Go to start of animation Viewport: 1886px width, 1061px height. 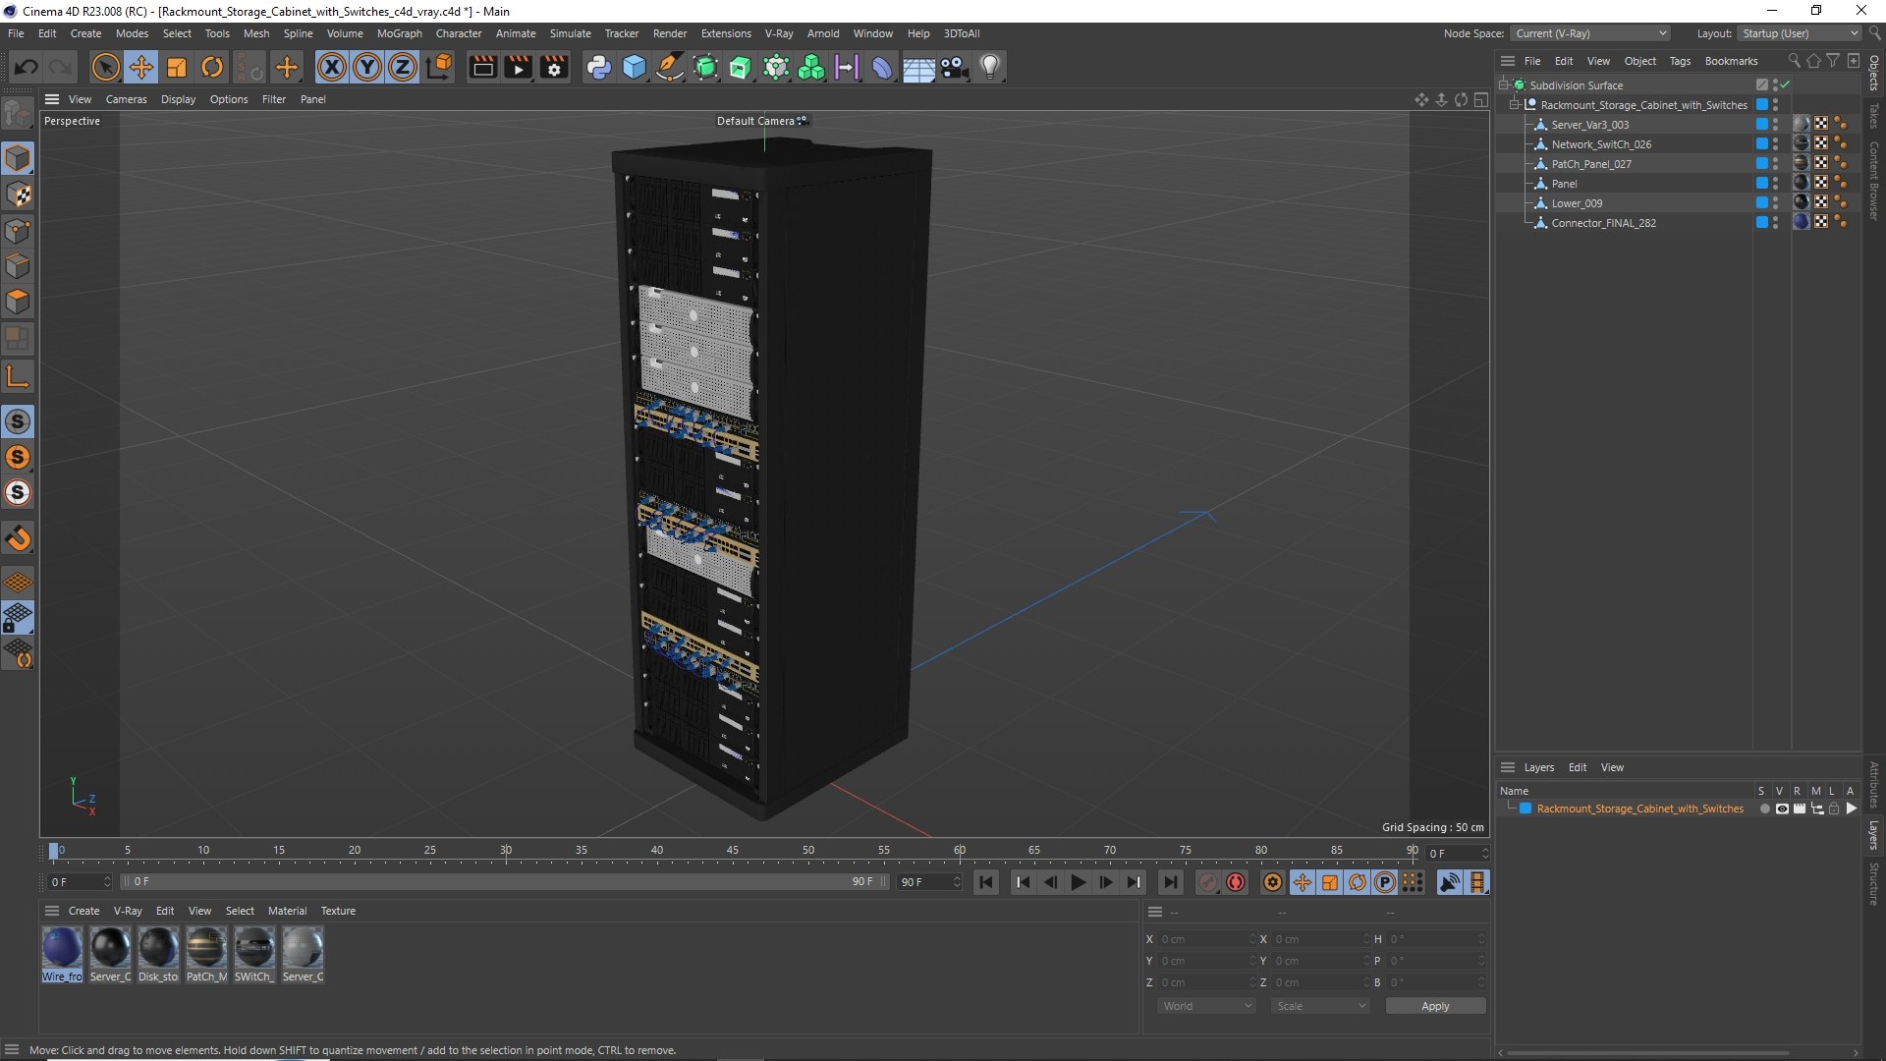[986, 882]
